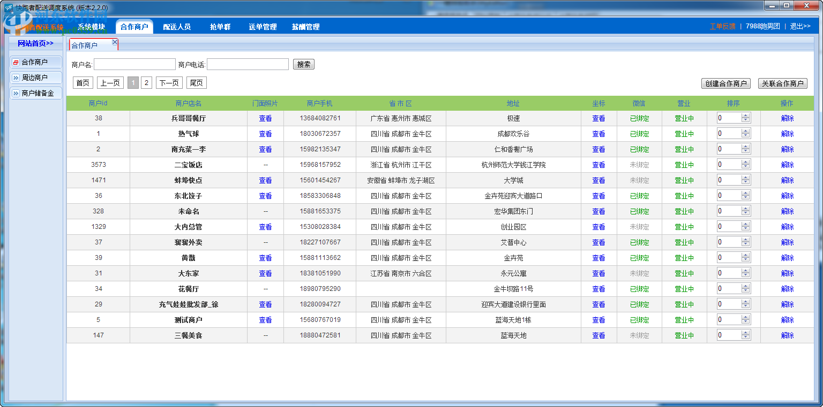The height and width of the screenshot is (407, 823).
Task: Click the 工单反馈 link
Action: [722, 26]
